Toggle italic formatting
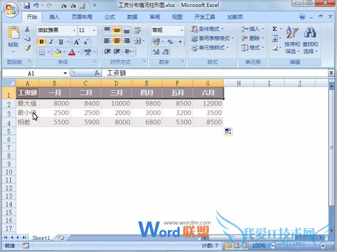337x252 pixels. (x=51, y=42)
